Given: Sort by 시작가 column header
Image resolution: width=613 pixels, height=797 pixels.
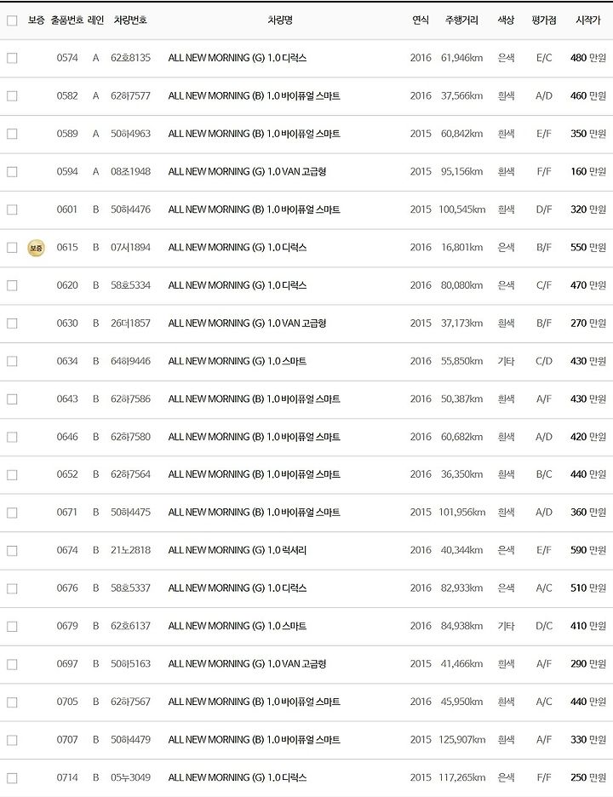Looking at the screenshot, I should pyautogui.click(x=587, y=20).
